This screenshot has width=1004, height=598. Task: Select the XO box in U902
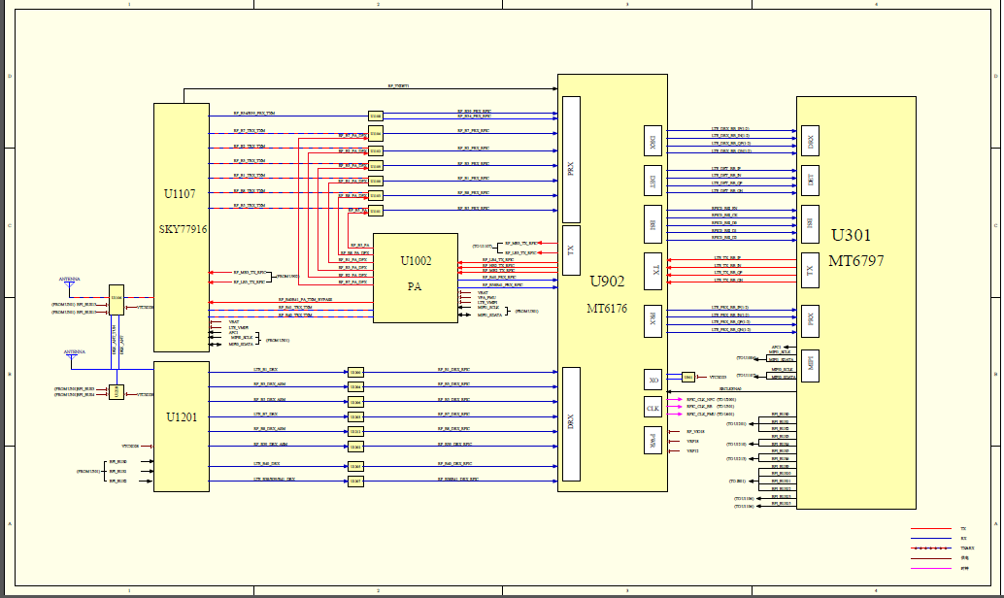pos(653,380)
